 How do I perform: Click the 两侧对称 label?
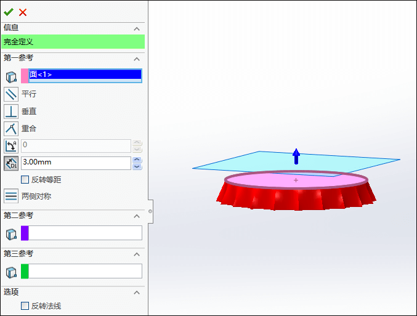(36, 196)
